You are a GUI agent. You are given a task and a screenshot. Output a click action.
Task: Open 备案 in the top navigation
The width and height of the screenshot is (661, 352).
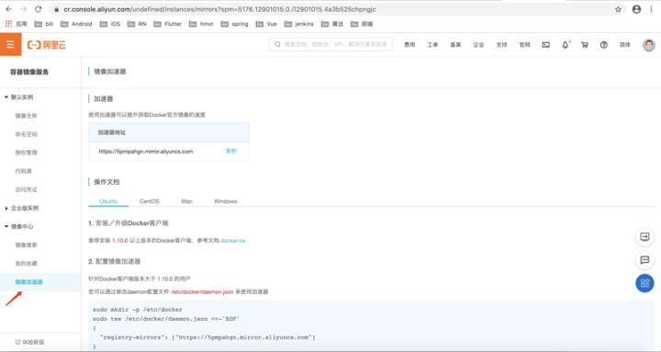[x=455, y=45]
